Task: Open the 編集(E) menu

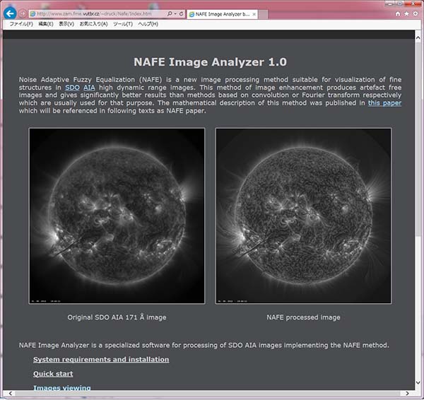Action: (x=46, y=24)
